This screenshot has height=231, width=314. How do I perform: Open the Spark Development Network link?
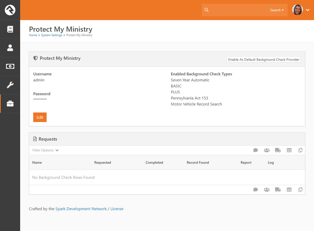coord(81,209)
